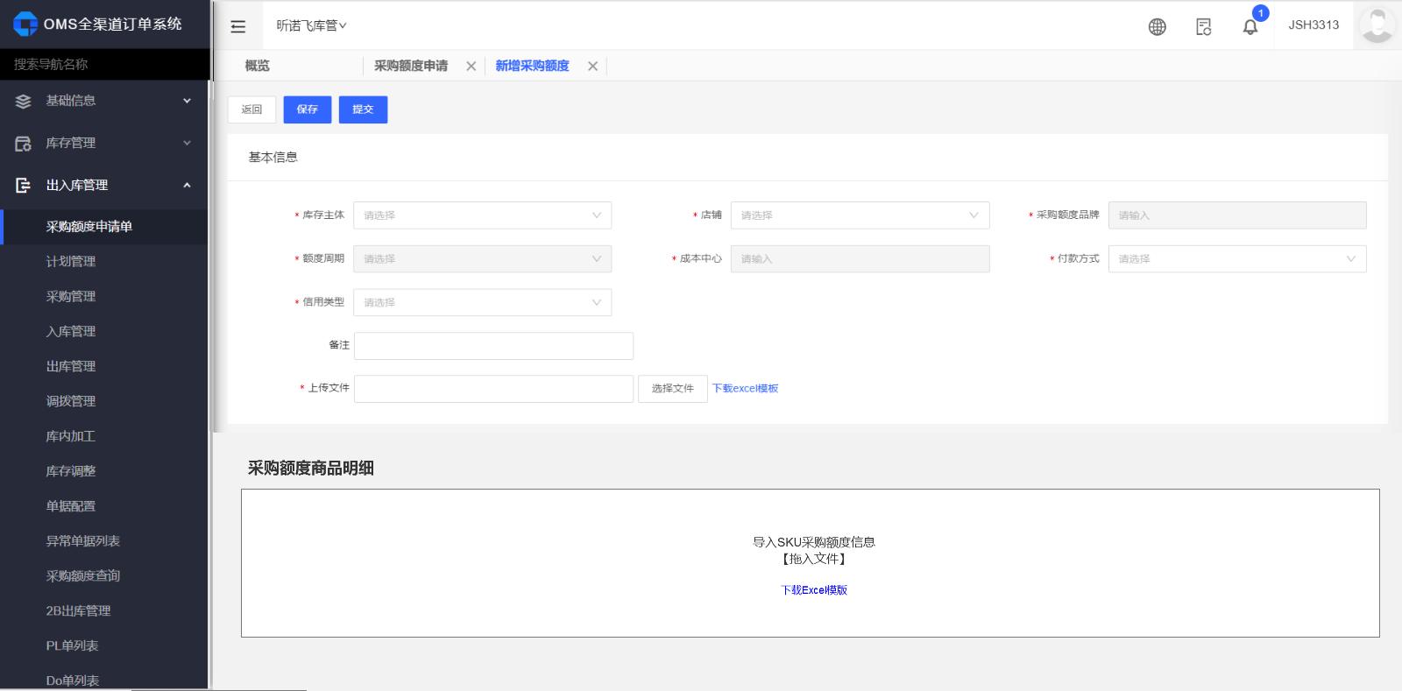Click the 保存 button

(x=308, y=109)
